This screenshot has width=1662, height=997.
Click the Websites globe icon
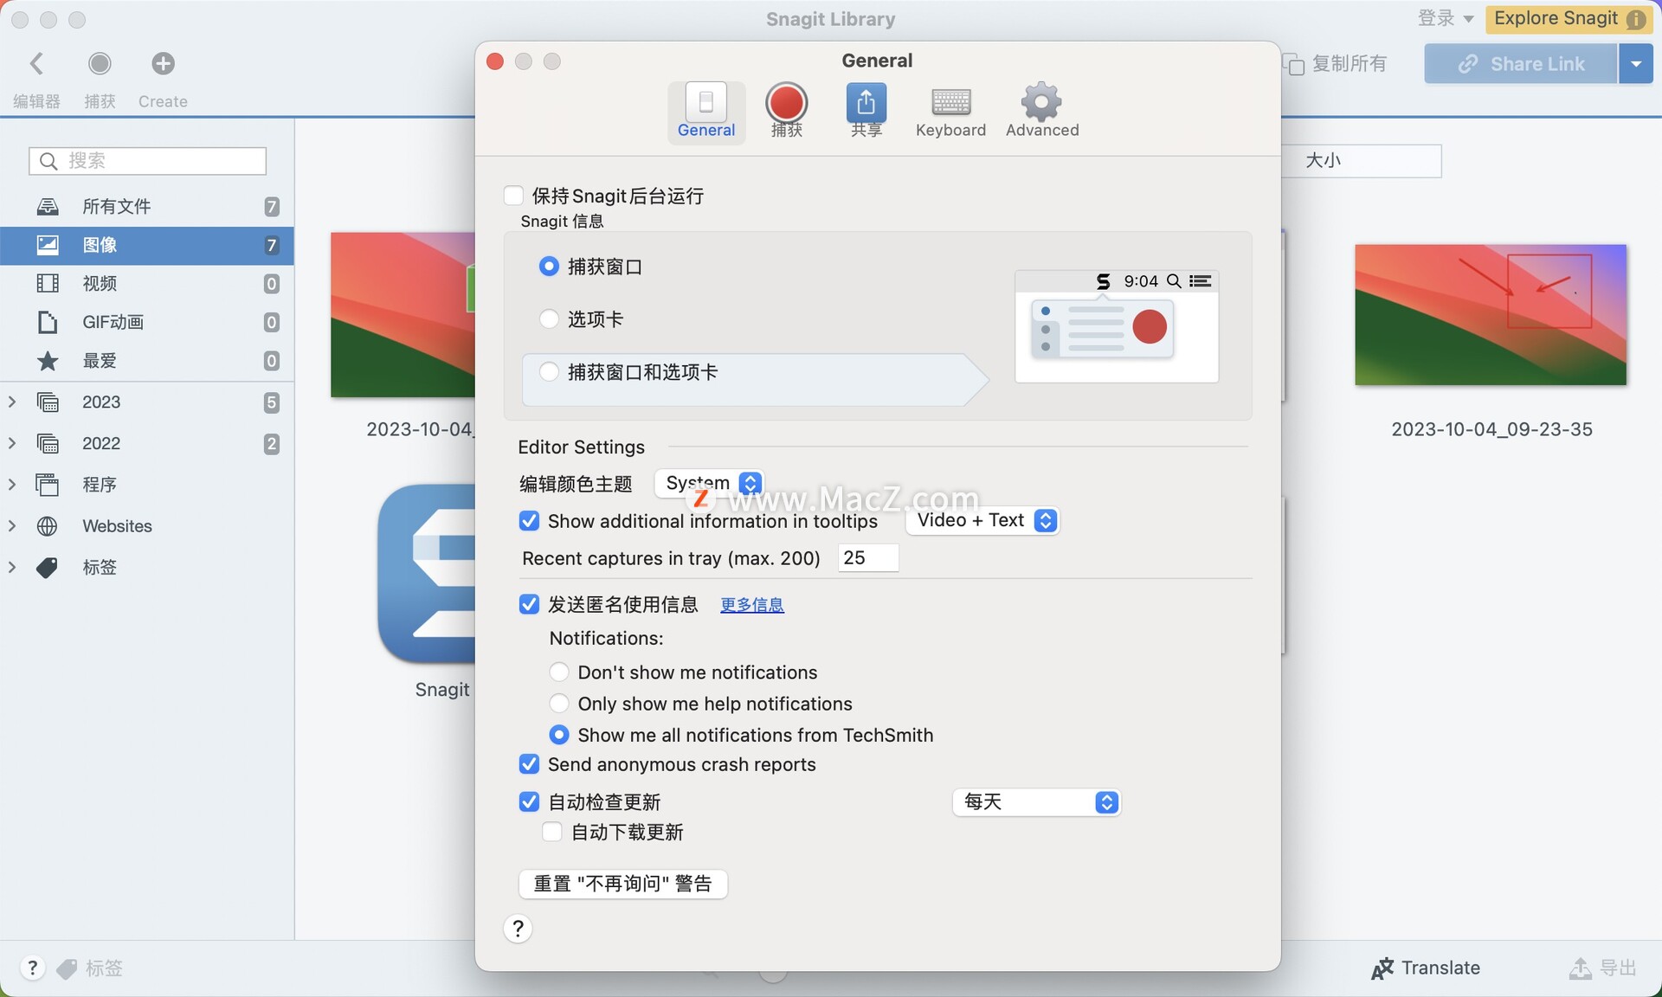point(48,526)
